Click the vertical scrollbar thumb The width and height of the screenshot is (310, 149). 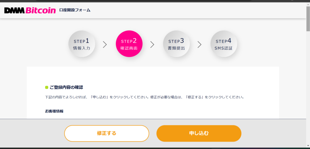308,18
